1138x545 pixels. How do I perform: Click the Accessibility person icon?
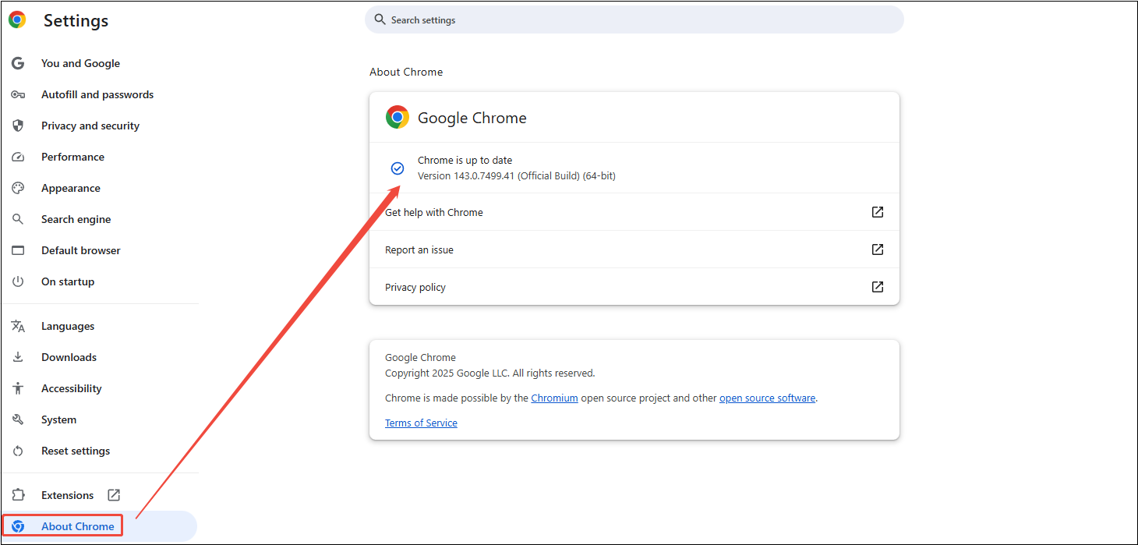pos(17,388)
